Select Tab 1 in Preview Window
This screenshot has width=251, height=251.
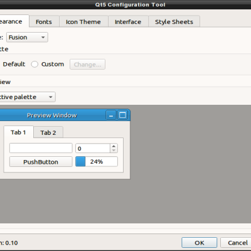pyautogui.click(x=18, y=132)
